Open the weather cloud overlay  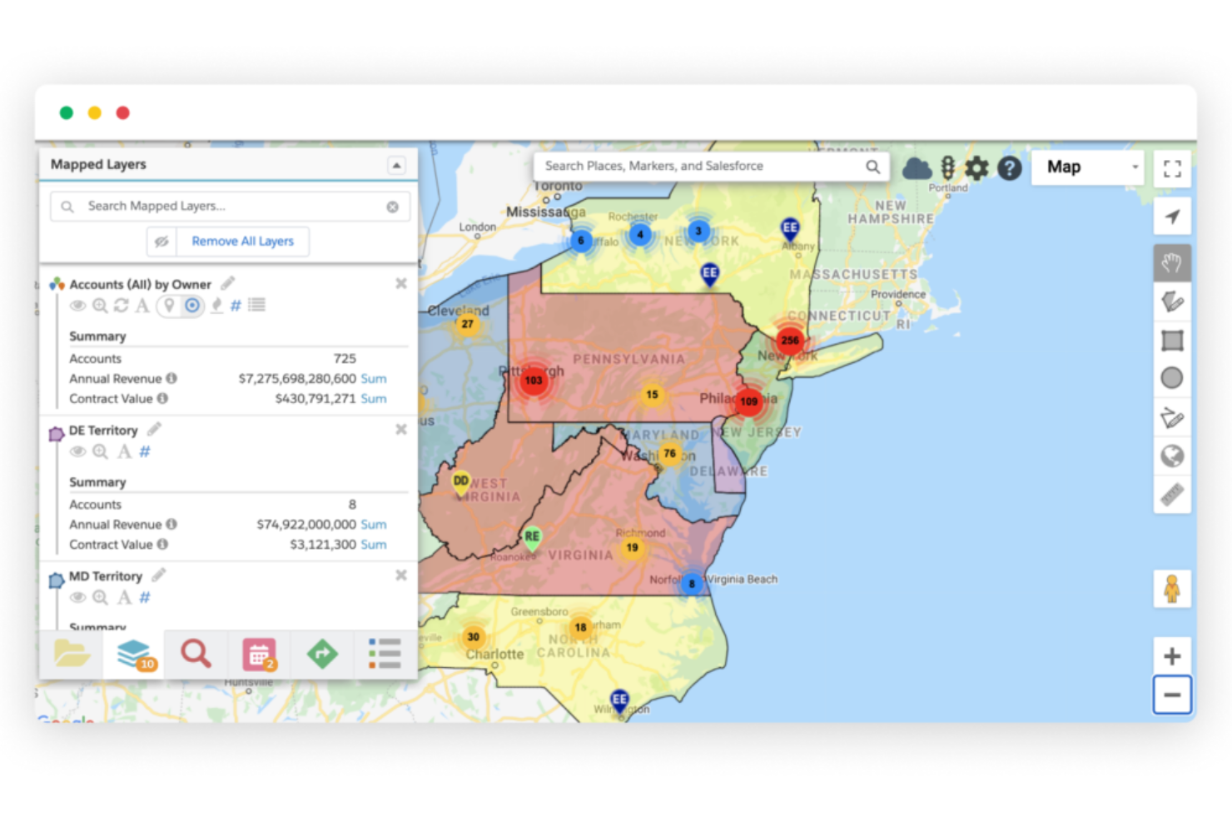click(x=917, y=168)
